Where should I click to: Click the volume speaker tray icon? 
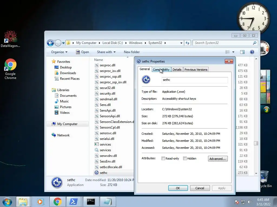point(249,202)
